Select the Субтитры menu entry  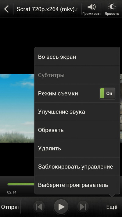click(x=77, y=75)
